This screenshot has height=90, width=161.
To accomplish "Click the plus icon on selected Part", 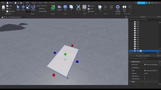I will point(141,51).
